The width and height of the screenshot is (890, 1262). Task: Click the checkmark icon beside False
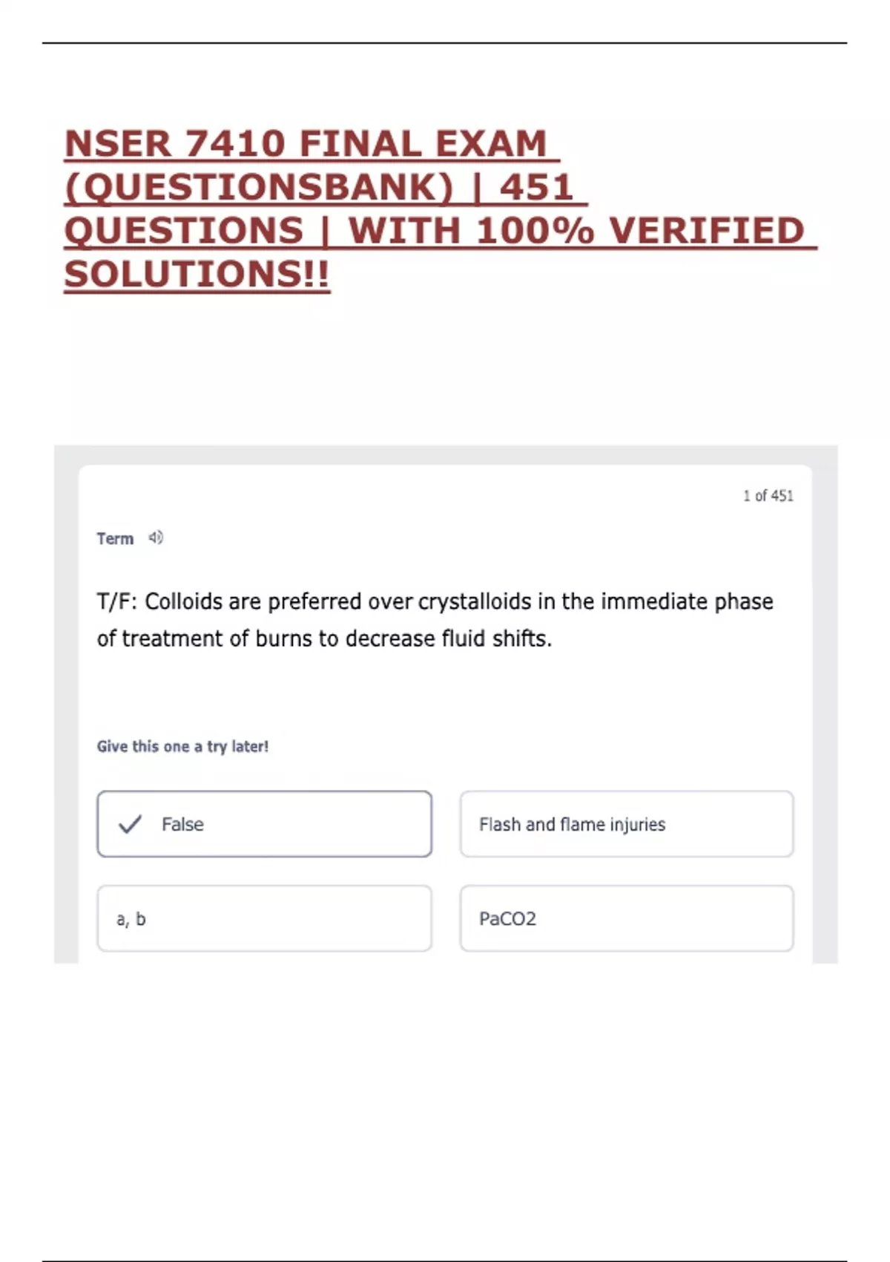pyautogui.click(x=130, y=824)
